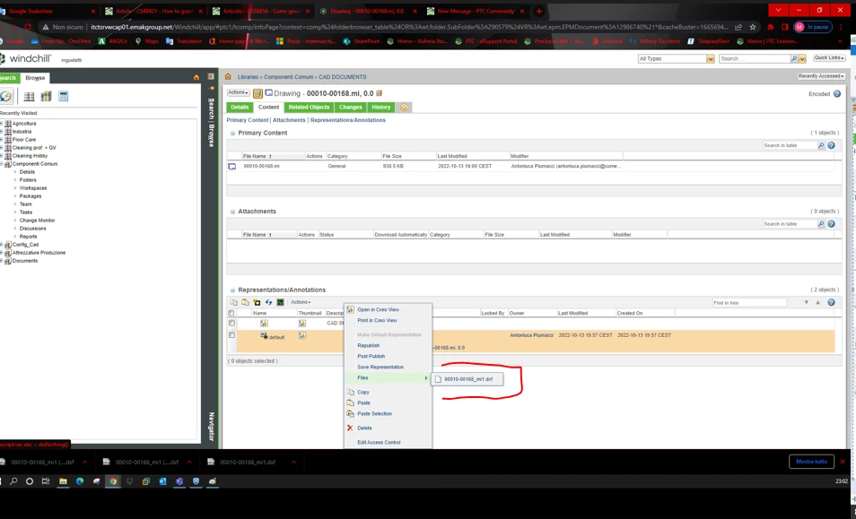This screenshot has height=519, width=856.
Task: Click the blue refresh icon in the Representations toolbar
Action: (268, 302)
